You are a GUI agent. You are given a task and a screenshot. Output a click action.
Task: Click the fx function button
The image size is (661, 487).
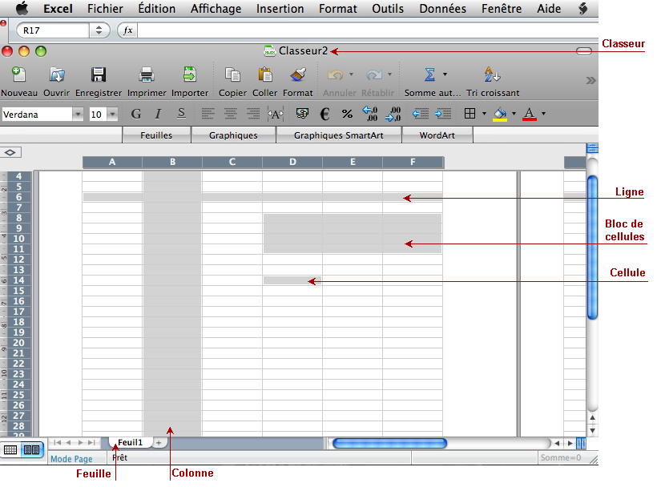click(x=127, y=30)
